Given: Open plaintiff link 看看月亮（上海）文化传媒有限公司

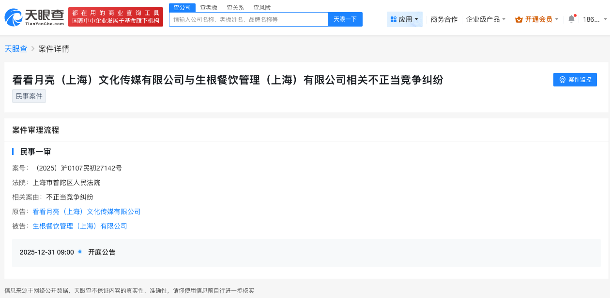Looking at the screenshot, I should point(87,211).
